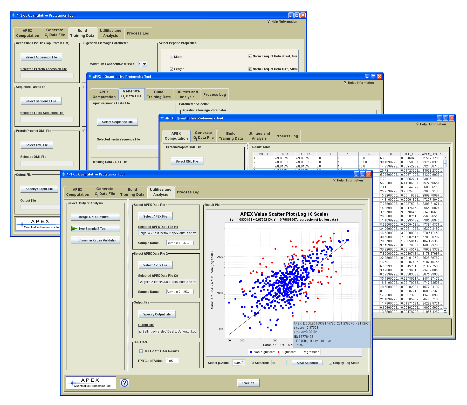Uncheck the Mass peptide property
The height and width of the screenshot is (405, 467).
(171, 57)
